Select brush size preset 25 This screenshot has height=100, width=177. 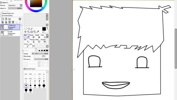pyautogui.click(x=26, y=91)
